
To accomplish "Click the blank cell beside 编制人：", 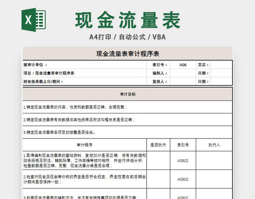I will point(183,73).
